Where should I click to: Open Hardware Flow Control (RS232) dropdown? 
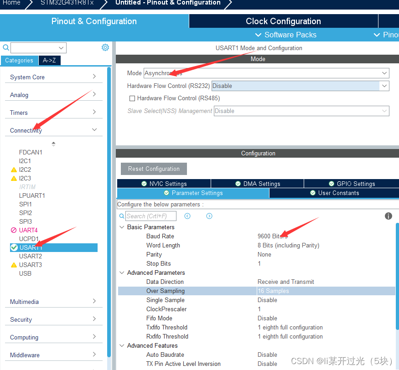click(x=301, y=86)
